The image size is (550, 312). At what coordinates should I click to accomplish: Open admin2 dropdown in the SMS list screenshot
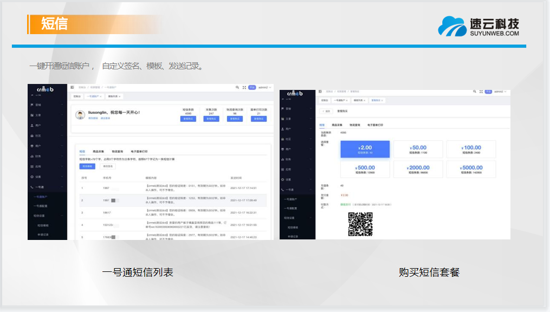(x=264, y=87)
